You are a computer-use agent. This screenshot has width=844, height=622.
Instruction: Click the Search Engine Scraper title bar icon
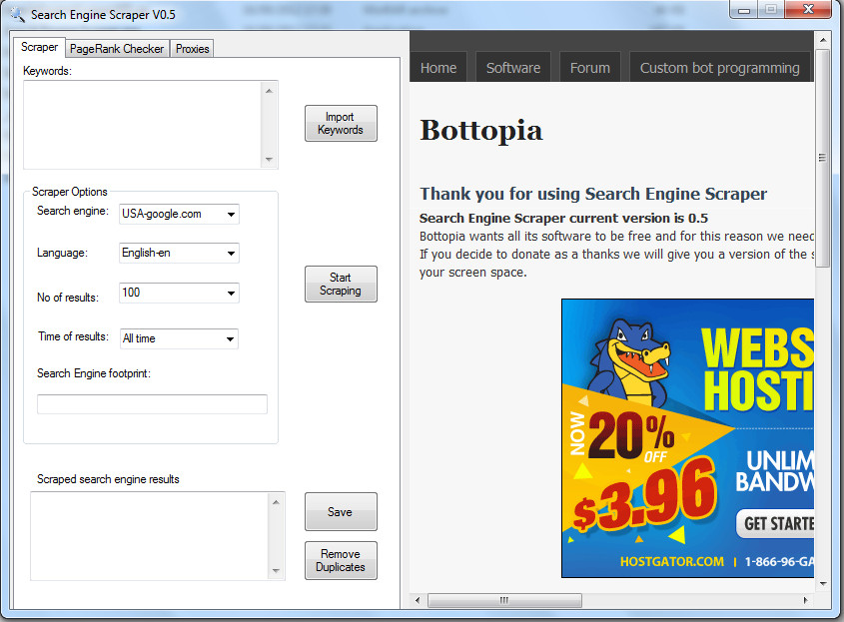[x=17, y=15]
